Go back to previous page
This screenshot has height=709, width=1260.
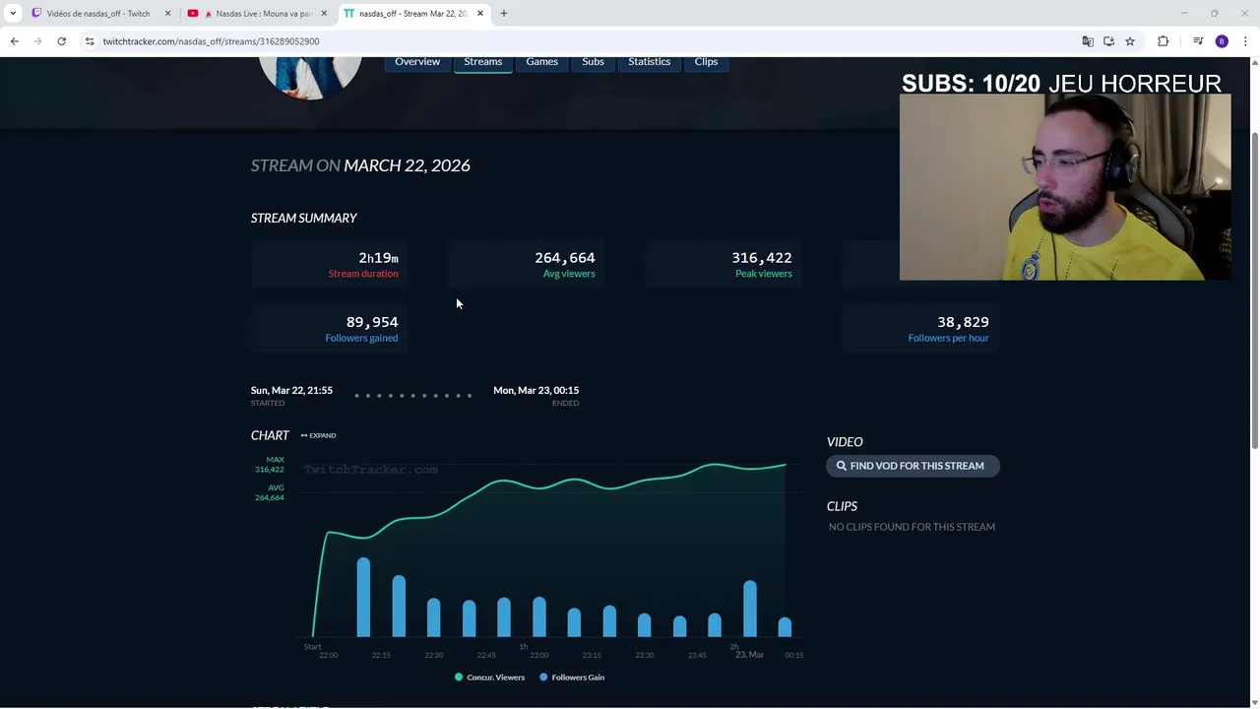click(x=15, y=41)
